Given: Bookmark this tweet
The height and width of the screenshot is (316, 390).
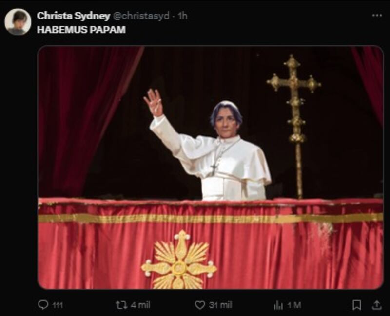Looking at the screenshot, I should pos(357,305).
